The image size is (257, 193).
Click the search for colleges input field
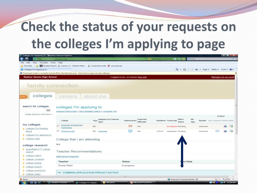click(34, 110)
